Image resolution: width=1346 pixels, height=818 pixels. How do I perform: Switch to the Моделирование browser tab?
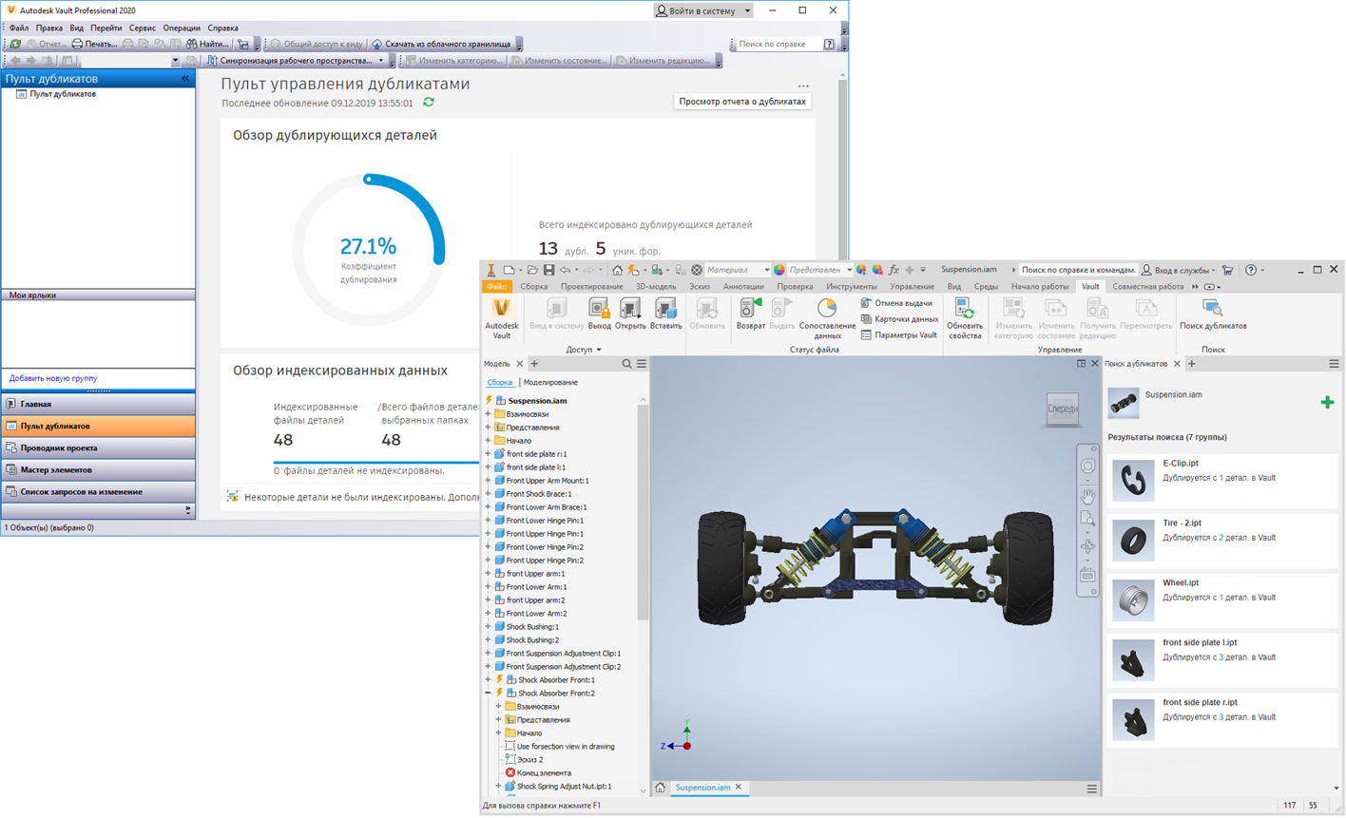pyautogui.click(x=550, y=383)
